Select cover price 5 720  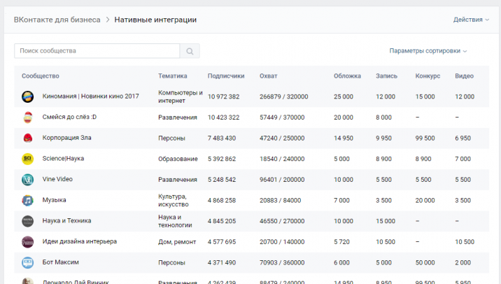point(341,242)
